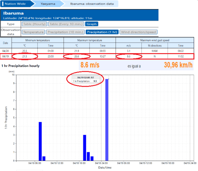The image size is (198, 171).
Task: Show Temperature observation data
Action: point(33,32)
